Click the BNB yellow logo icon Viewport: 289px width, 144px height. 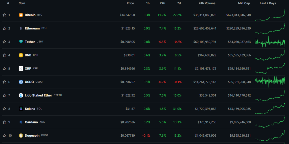(x=21, y=55)
